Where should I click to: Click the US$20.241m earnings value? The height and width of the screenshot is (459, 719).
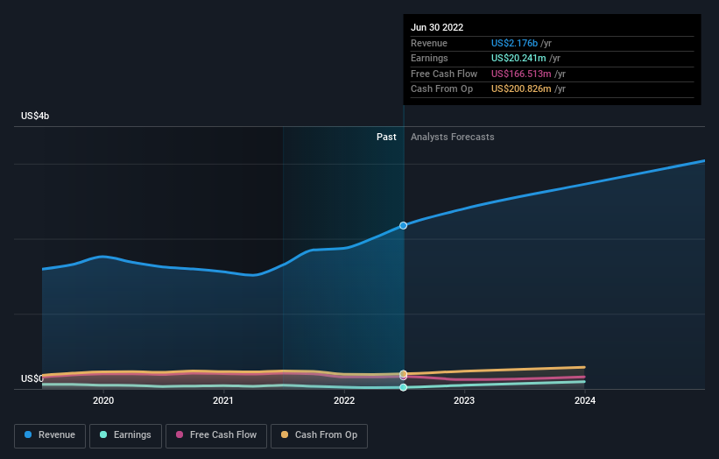click(x=518, y=58)
